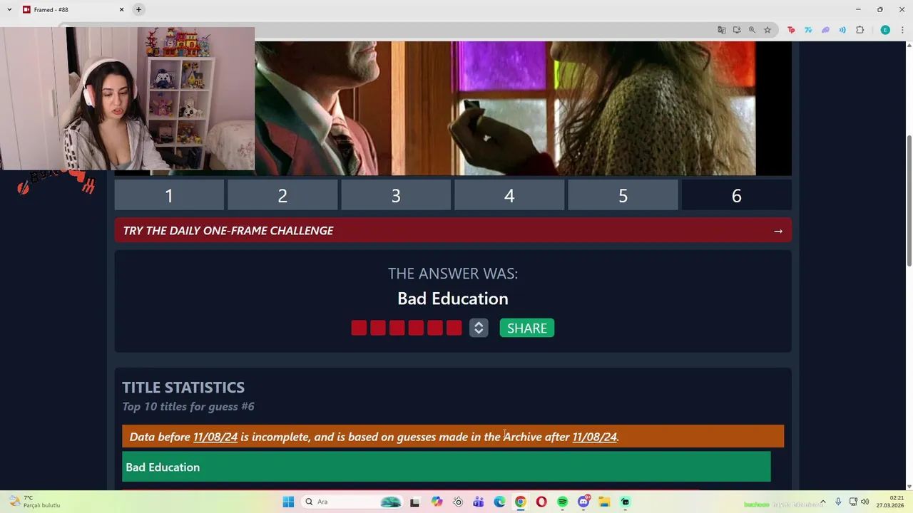Image resolution: width=913 pixels, height=513 pixels.
Task: Open the Chrome profile avatar E
Action: 885,30
